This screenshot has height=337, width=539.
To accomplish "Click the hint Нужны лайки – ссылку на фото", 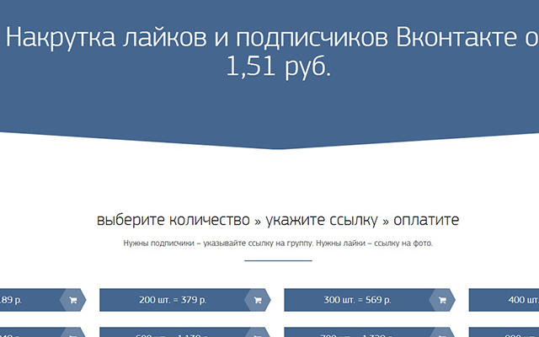I will tap(374, 243).
